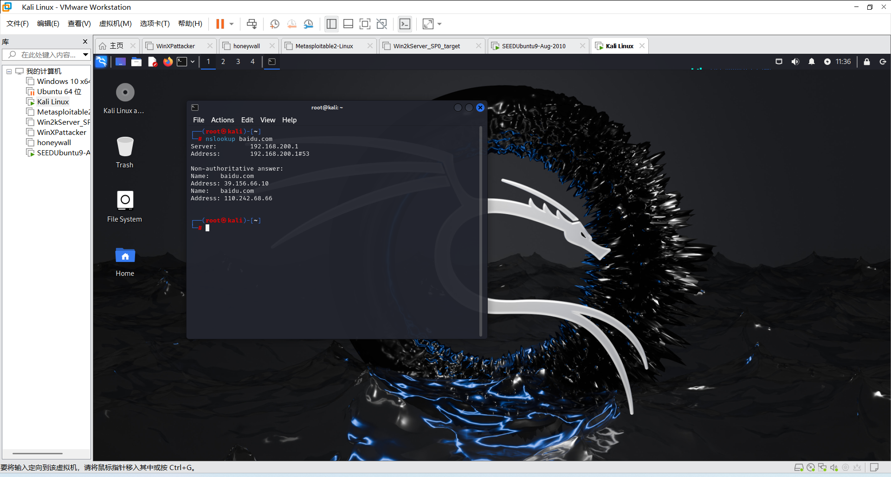Viewport: 891px width, 477px height.
Task: Click the 11:36 clock in Kali panel
Action: click(x=843, y=62)
